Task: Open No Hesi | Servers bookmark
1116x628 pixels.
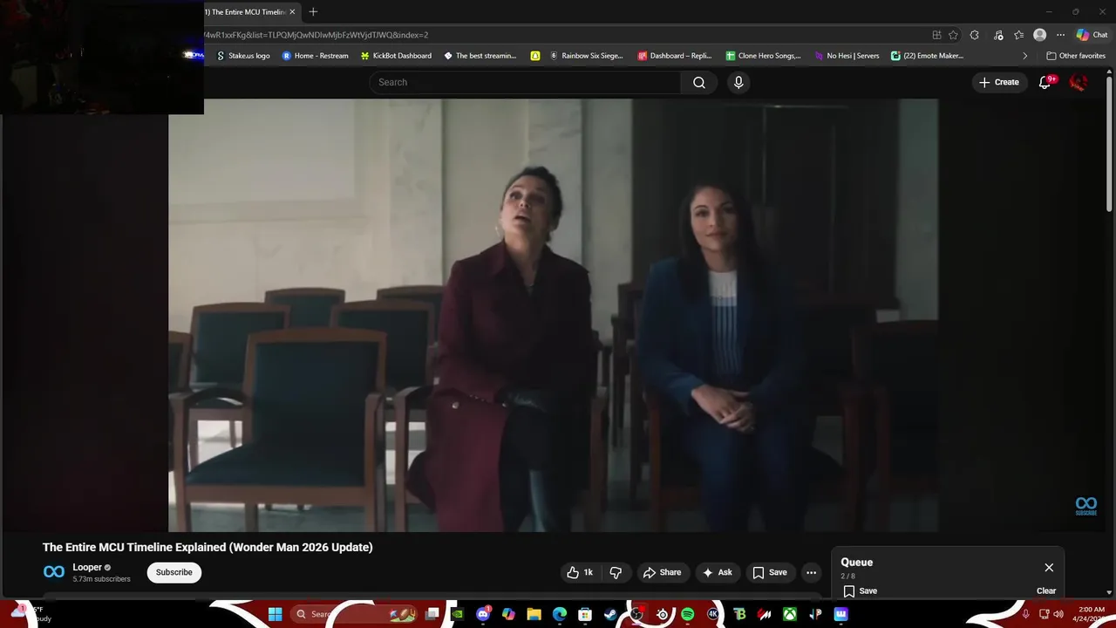Action: pos(847,56)
